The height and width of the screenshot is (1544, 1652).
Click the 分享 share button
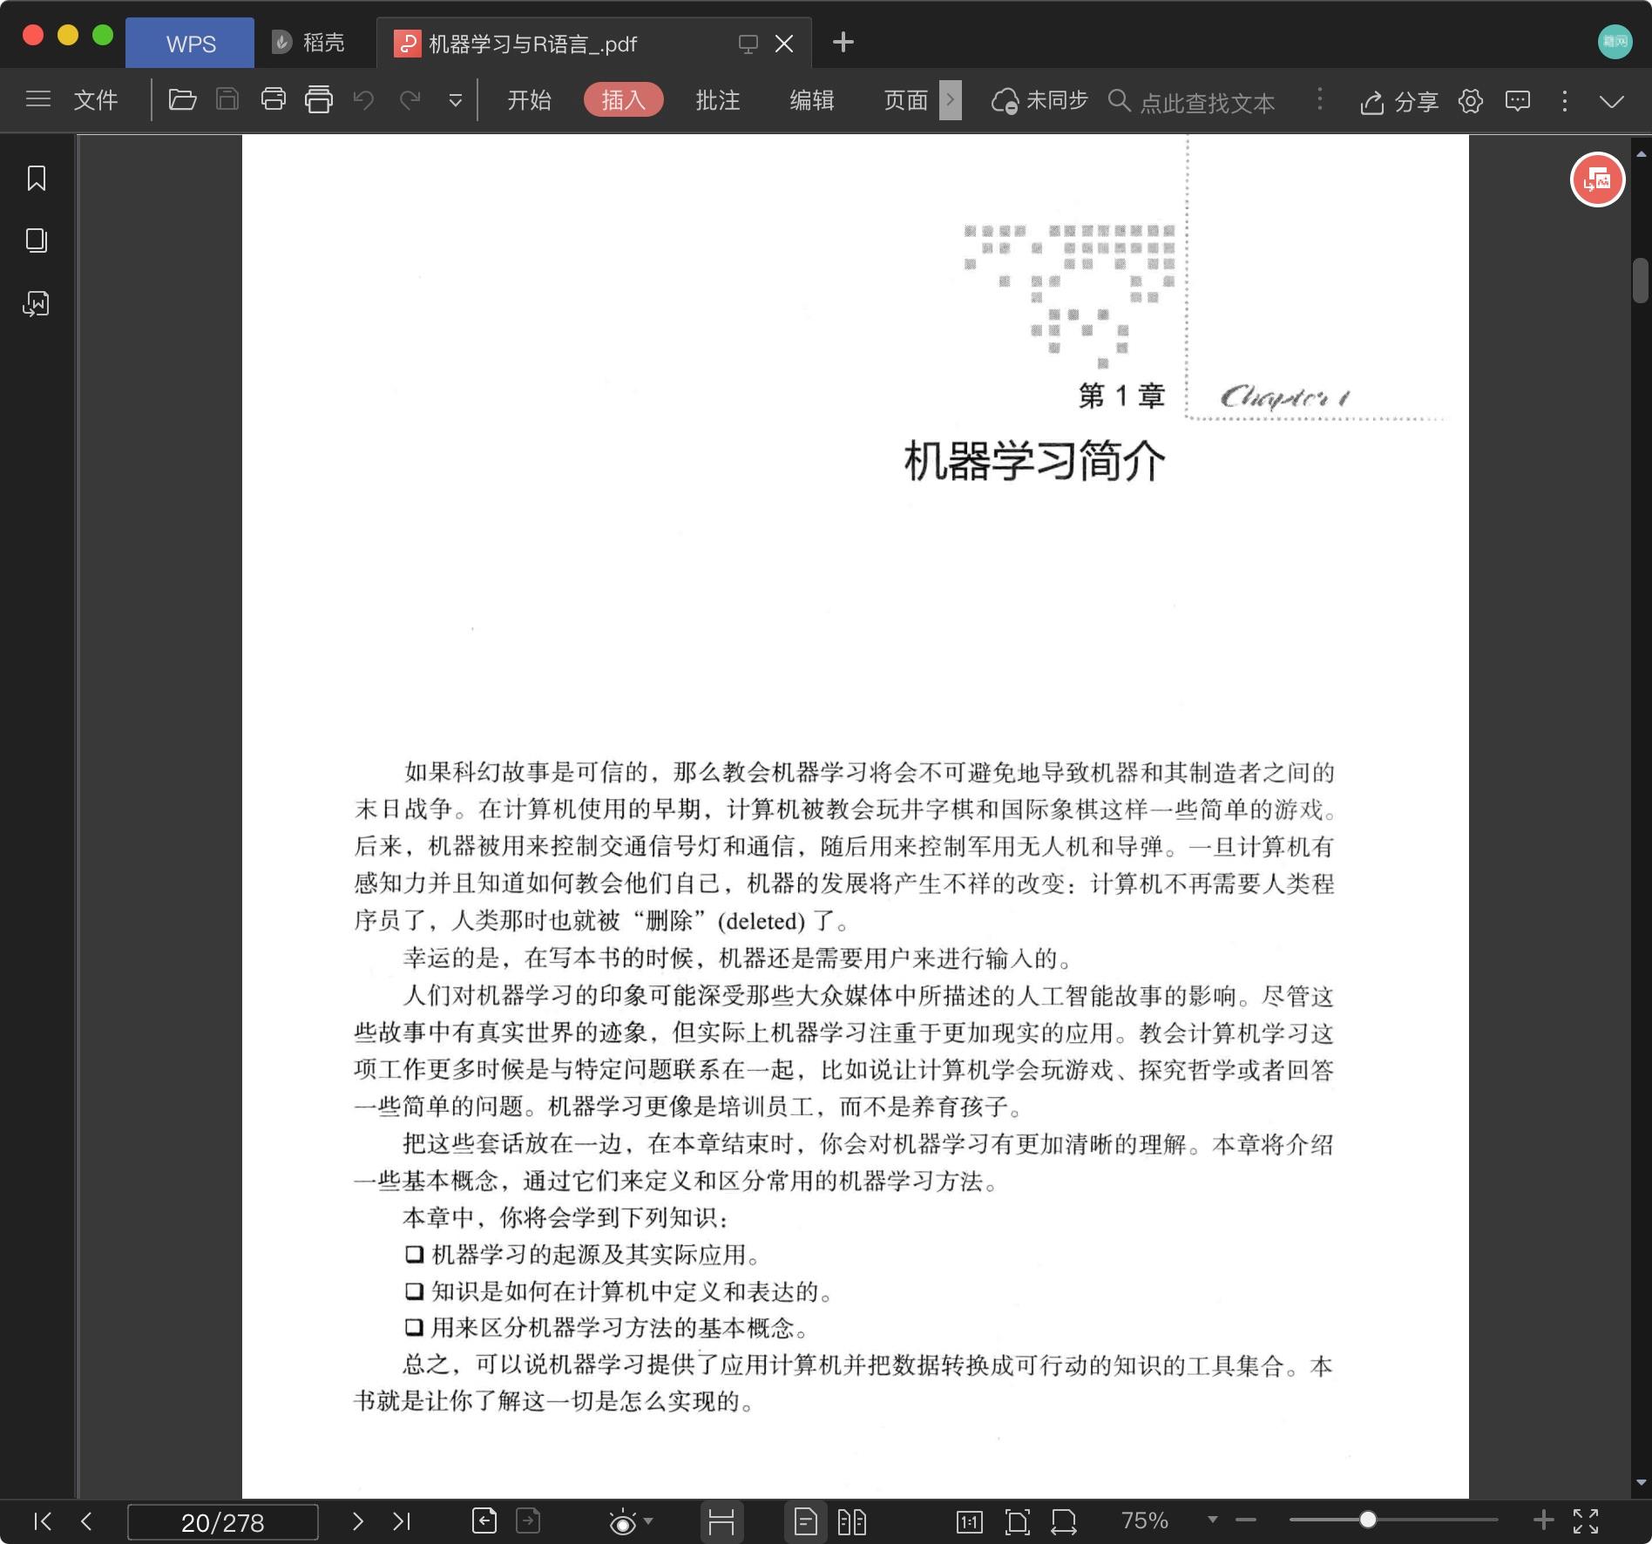pos(1399,102)
